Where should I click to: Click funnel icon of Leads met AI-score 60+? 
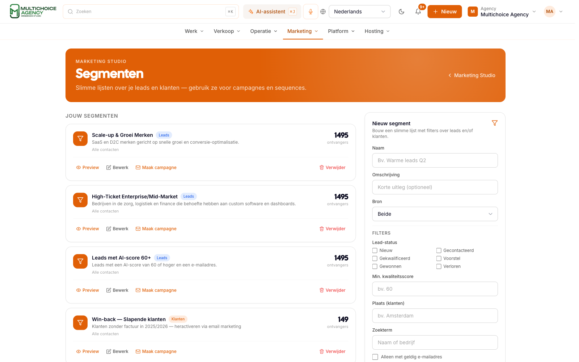click(80, 261)
